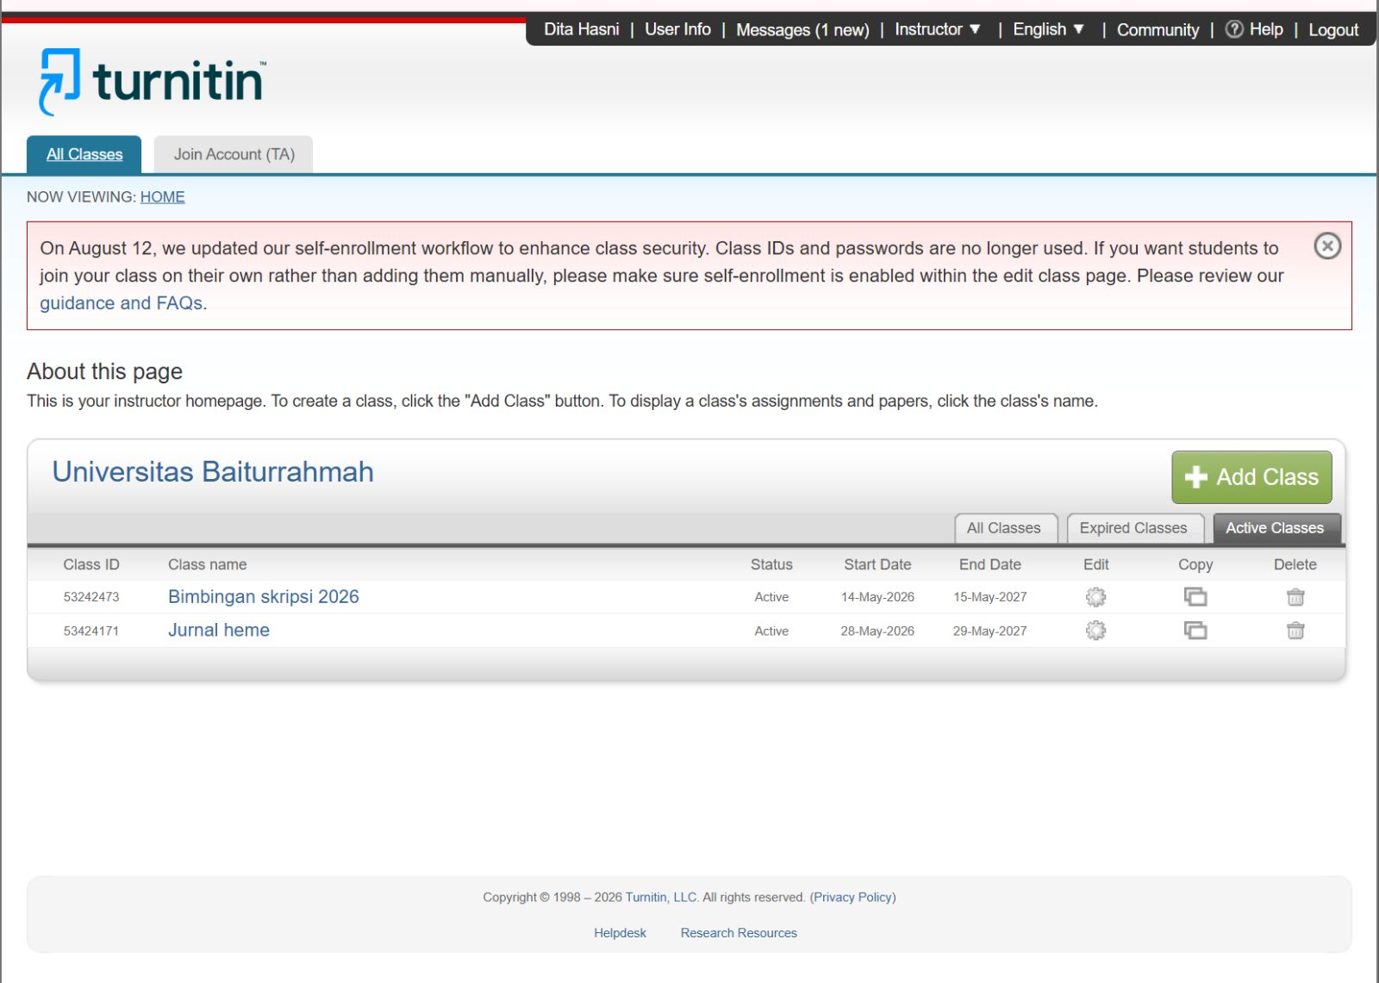
Task: Click start date 28-May-2026
Action: [x=877, y=631]
